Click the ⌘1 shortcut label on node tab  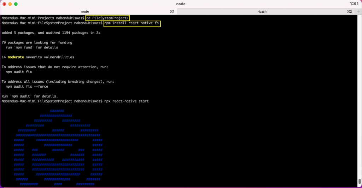click(172, 12)
